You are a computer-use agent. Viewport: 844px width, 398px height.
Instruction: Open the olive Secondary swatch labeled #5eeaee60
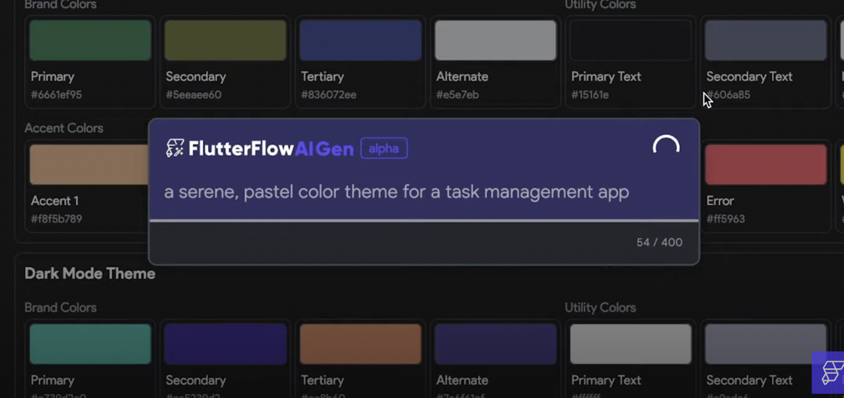coord(226,41)
